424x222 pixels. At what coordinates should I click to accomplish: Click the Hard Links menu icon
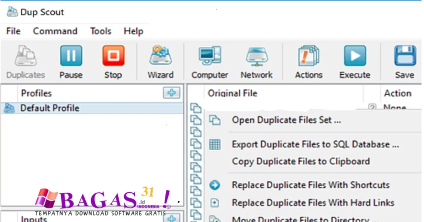pyautogui.click(x=215, y=203)
